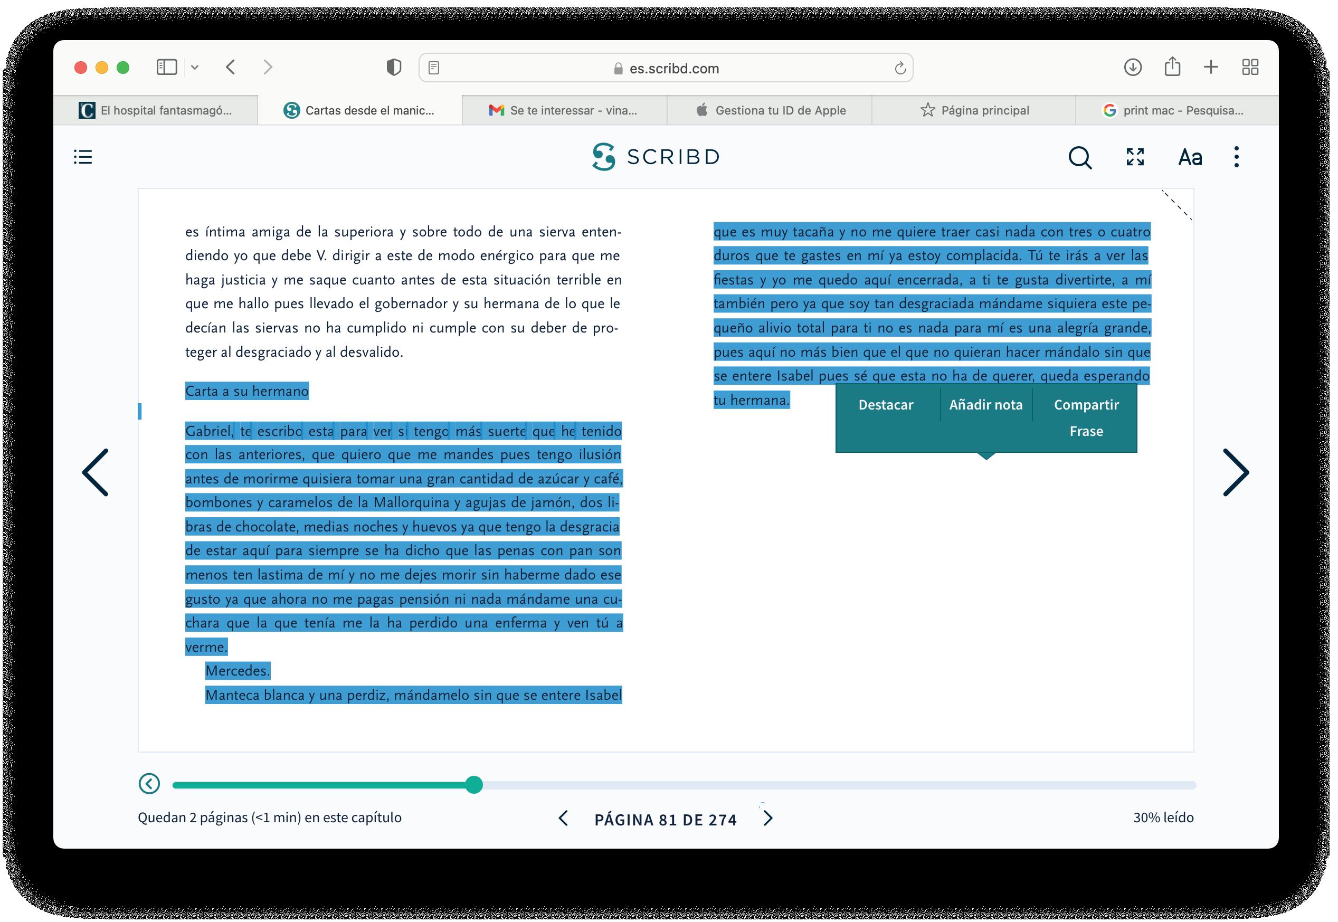Click Compartir Frase in the selection popup
This screenshot has width=1338, height=922.
[1086, 417]
